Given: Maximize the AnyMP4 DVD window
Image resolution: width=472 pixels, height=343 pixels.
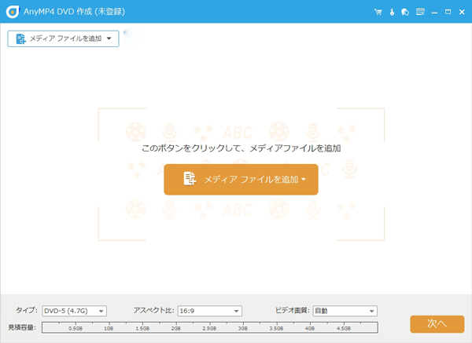Looking at the screenshot, I should click(x=448, y=12).
